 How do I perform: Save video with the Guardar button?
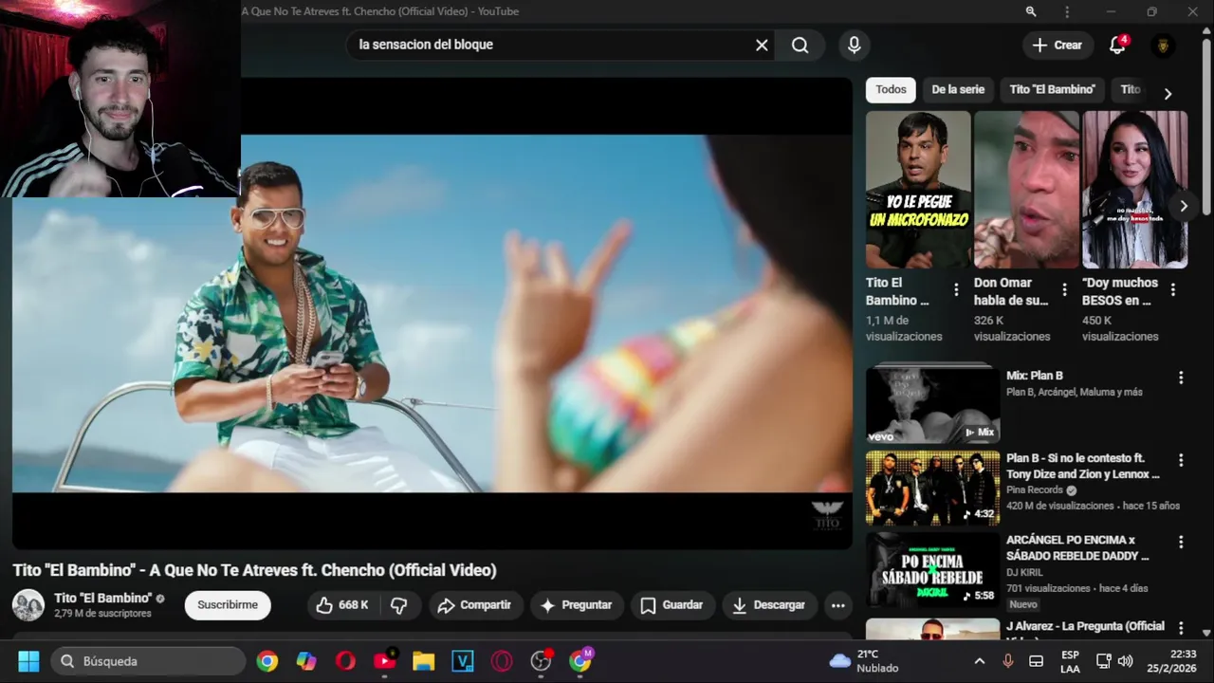(671, 605)
